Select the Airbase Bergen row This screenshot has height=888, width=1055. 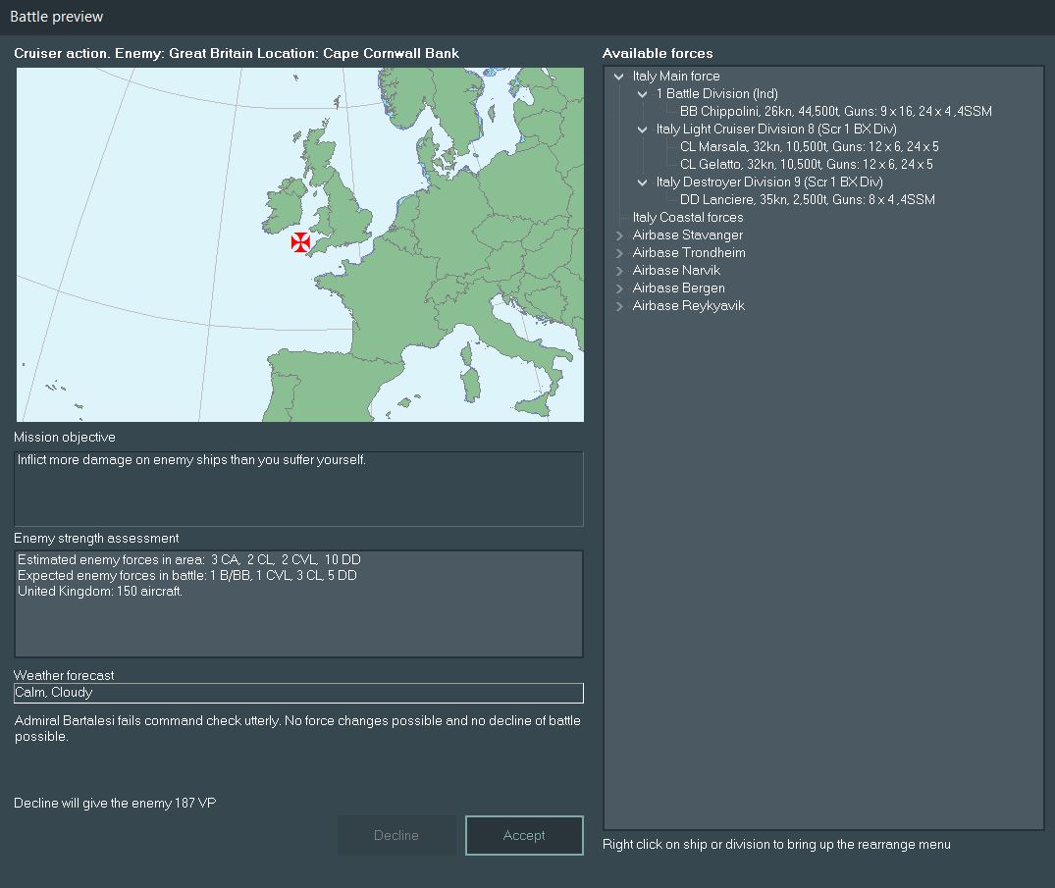click(x=679, y=287)
